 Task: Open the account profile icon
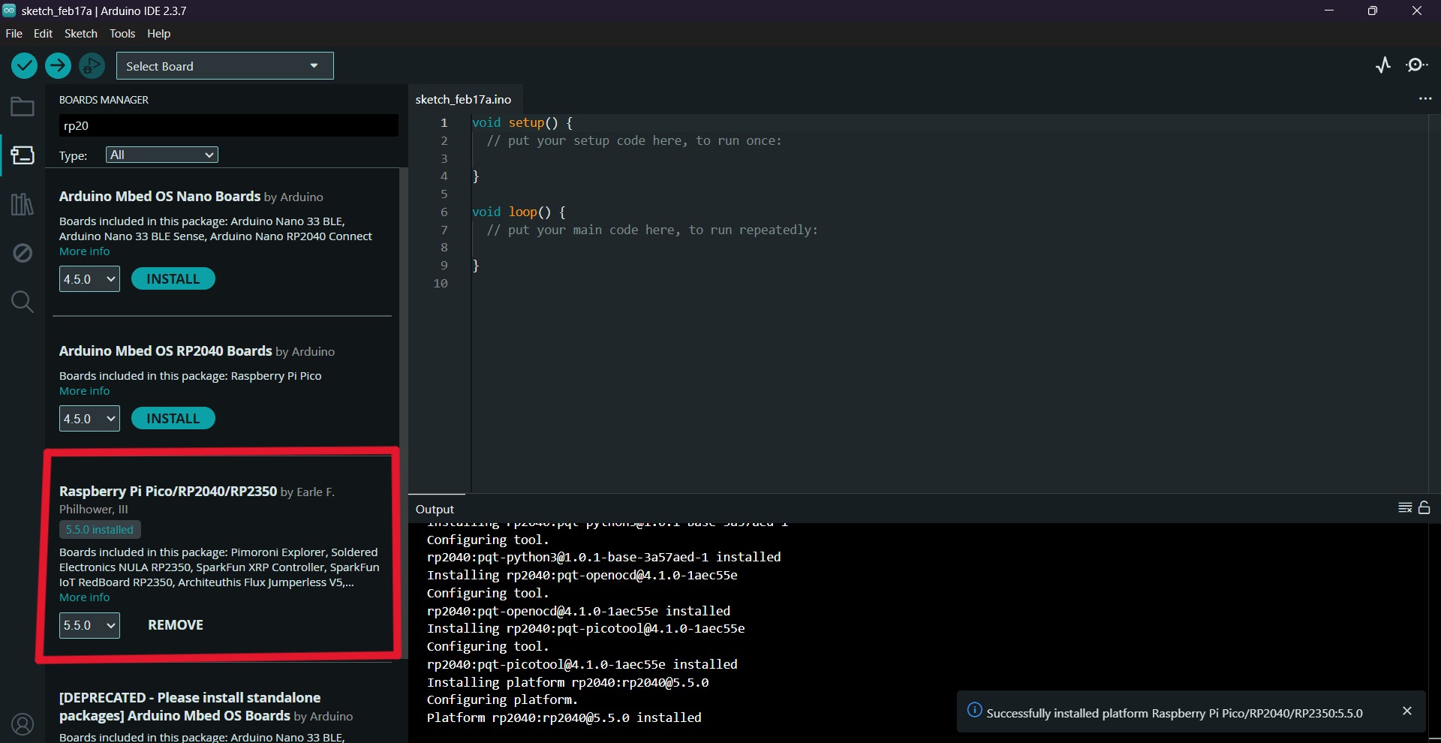(x=23, y=724)
